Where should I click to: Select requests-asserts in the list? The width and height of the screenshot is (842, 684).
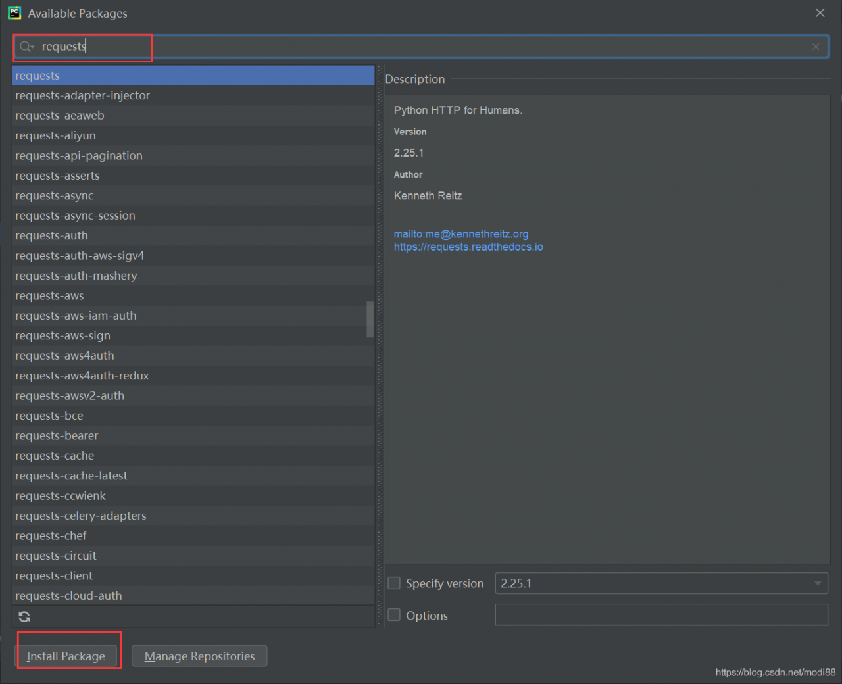coord(193,176)
